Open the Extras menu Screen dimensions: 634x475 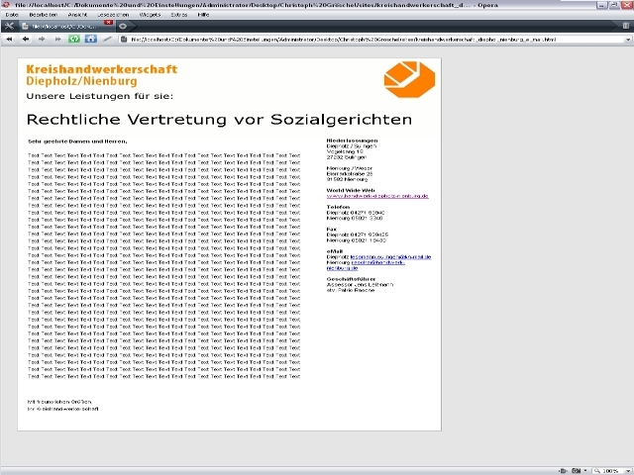click(178, 16)
